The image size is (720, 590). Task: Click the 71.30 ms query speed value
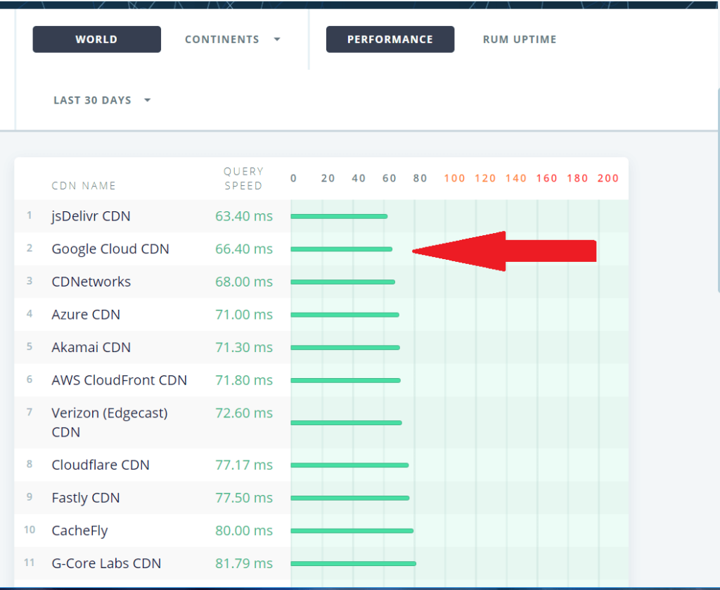[244, 347]
